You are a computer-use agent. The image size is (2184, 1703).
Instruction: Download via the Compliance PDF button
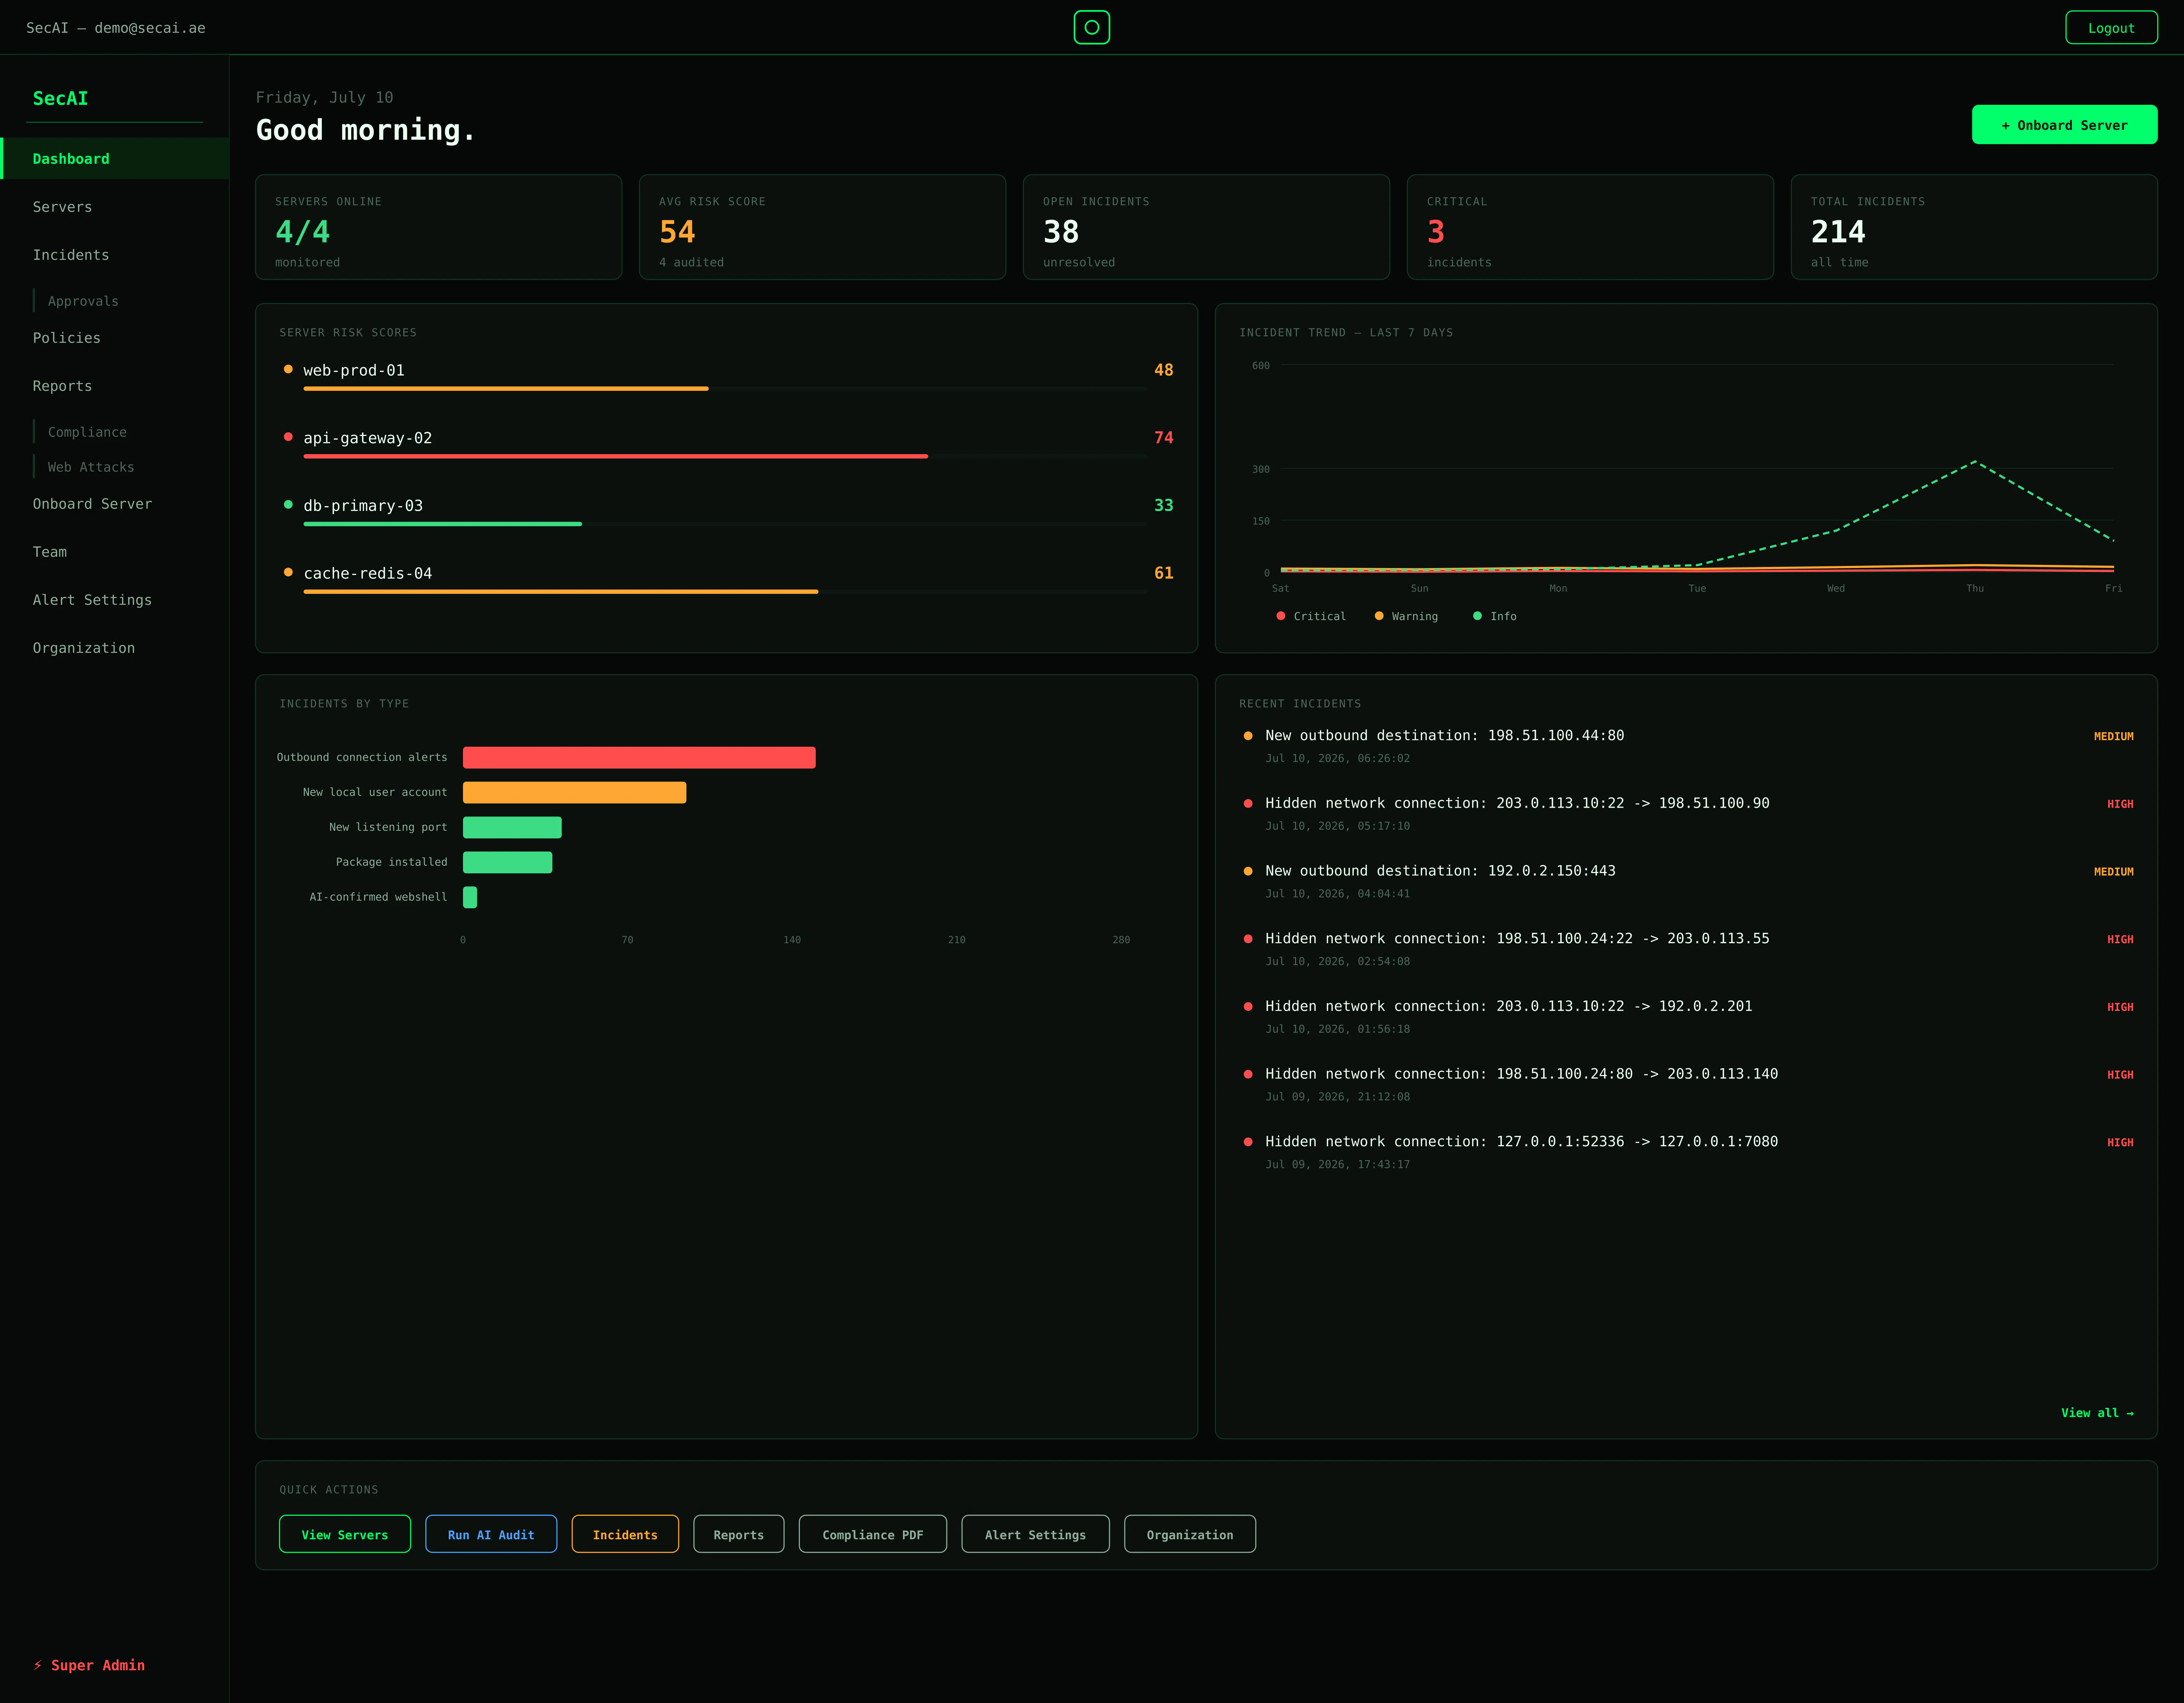pyautogui.click(x=873, y=1534)
